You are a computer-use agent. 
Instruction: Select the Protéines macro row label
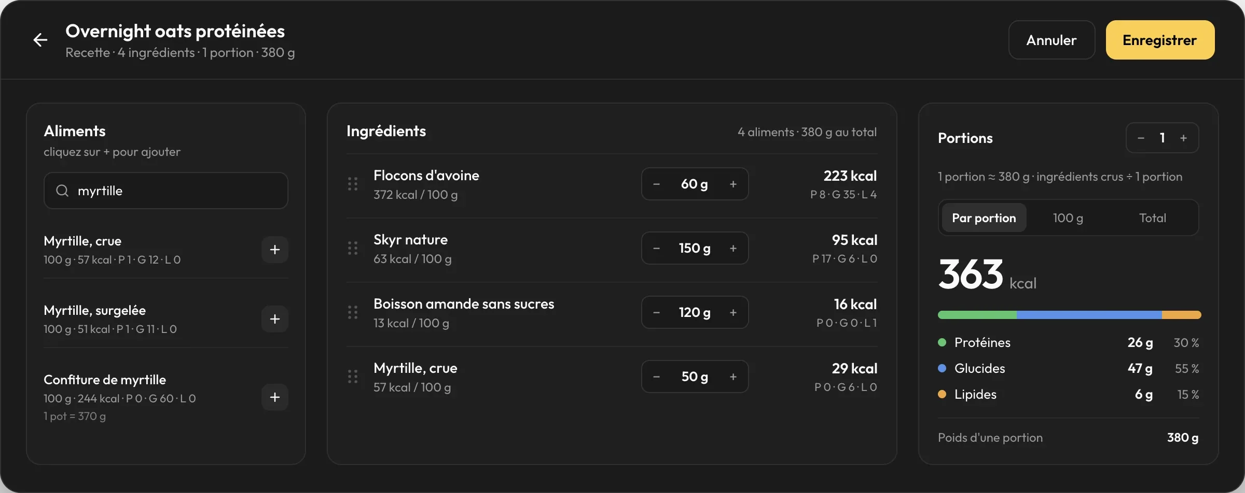click(x=983, y=342)
